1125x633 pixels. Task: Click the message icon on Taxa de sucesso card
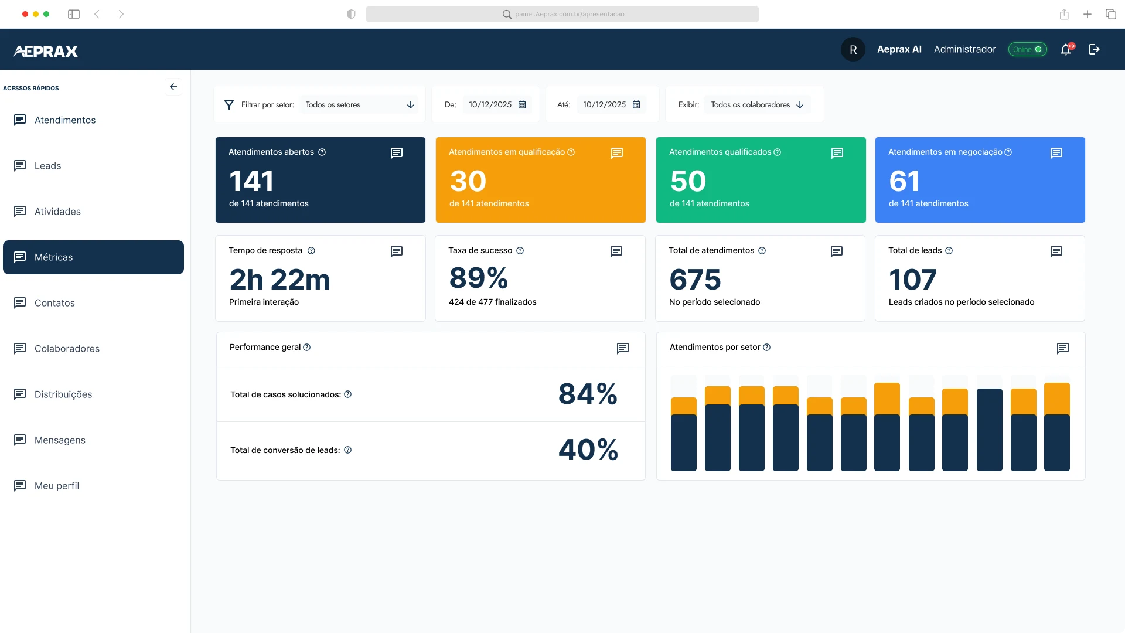(x=616, y=251)
